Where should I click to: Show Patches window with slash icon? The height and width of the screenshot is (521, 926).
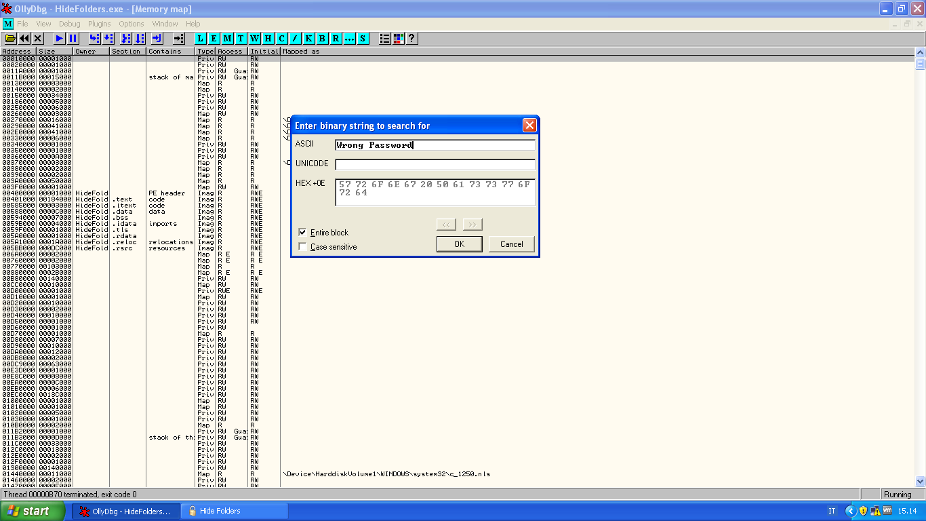[296, 39]
